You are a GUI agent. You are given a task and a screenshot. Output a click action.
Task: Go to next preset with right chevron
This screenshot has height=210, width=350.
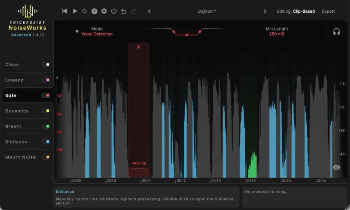265,11
